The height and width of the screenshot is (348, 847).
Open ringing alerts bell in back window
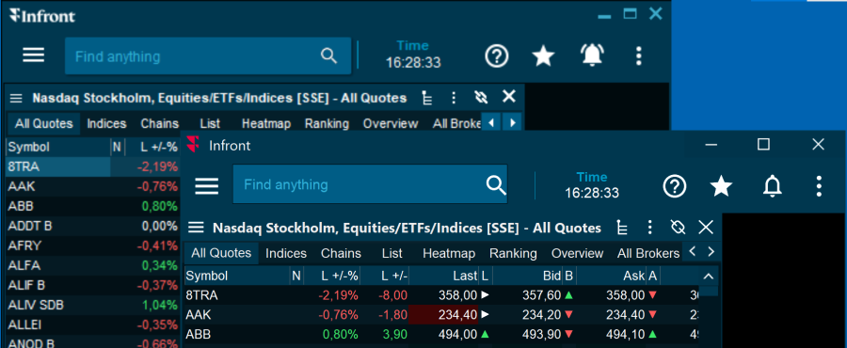click(592, 55)
